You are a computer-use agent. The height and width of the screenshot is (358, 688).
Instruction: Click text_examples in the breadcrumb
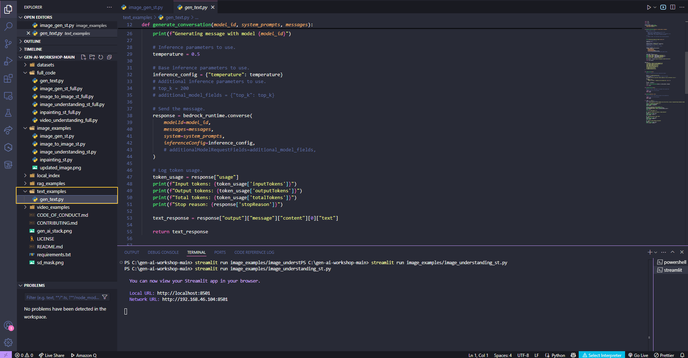point(137,17)
